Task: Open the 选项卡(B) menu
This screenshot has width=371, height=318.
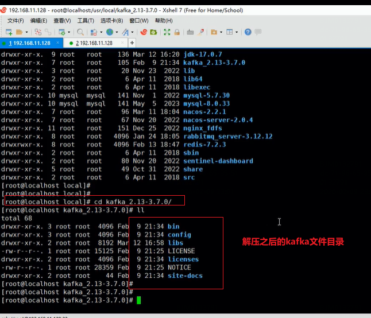Action: pyautogui.click(x=111, y=21)
